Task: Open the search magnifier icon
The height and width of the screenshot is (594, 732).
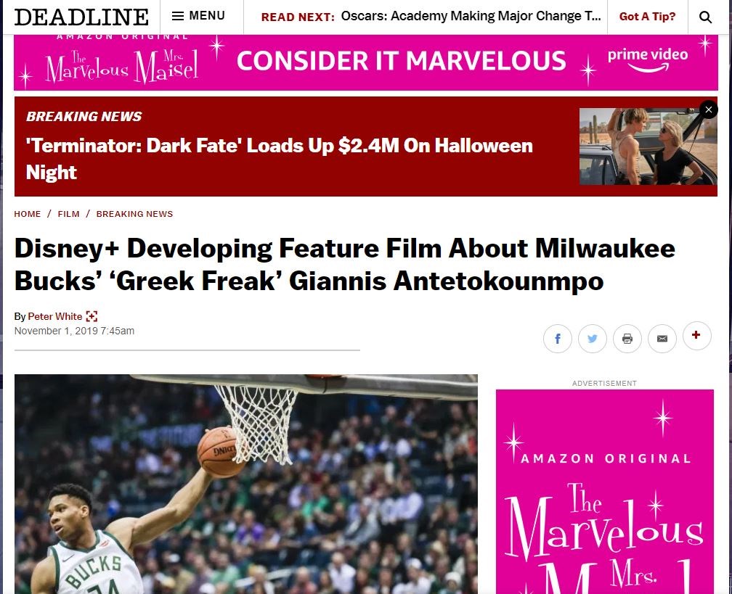Action: pyautogui.click(x=705, y=17)
